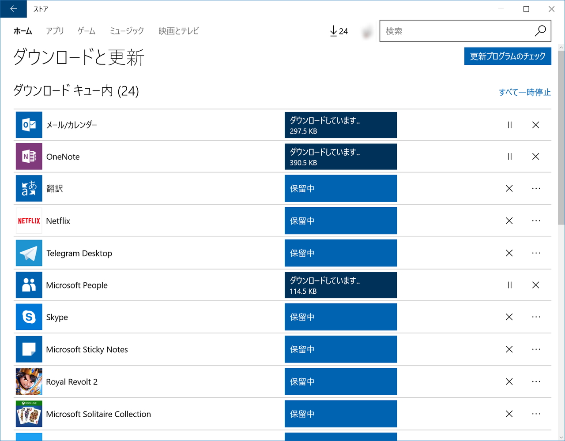Cancel the 翻訳 download with X

(509, 188)
